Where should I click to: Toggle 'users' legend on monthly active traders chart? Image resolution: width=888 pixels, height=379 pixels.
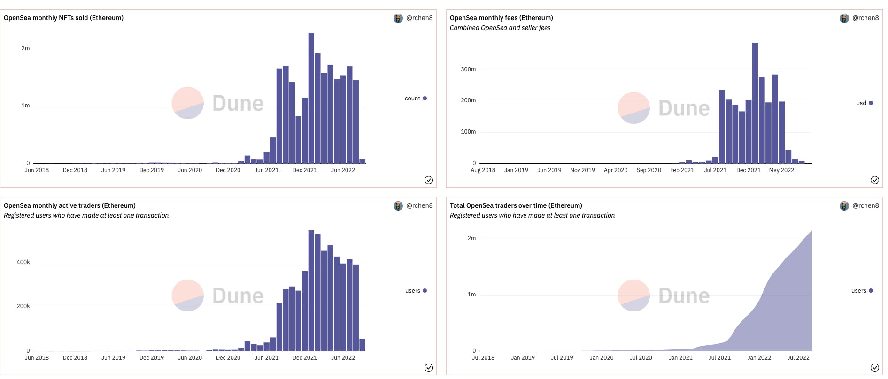pyautogui.click(x=416, y=291)
